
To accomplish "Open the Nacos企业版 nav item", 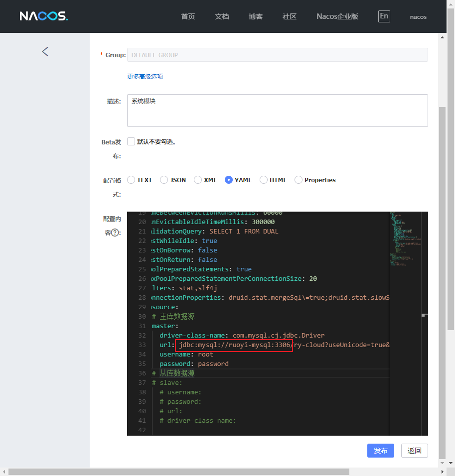I will tap(337, 16).
